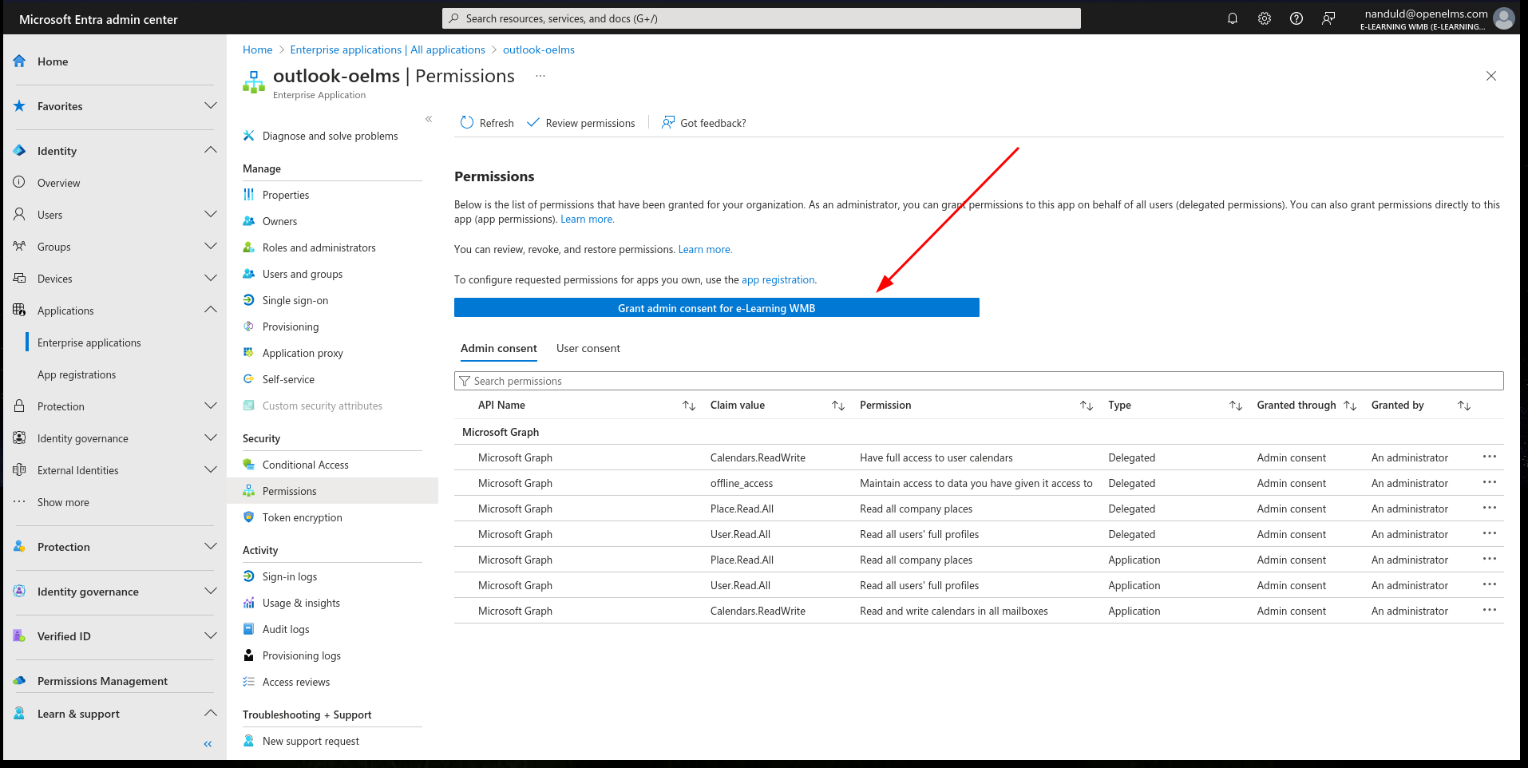Close the Permissions blade

1491,76
